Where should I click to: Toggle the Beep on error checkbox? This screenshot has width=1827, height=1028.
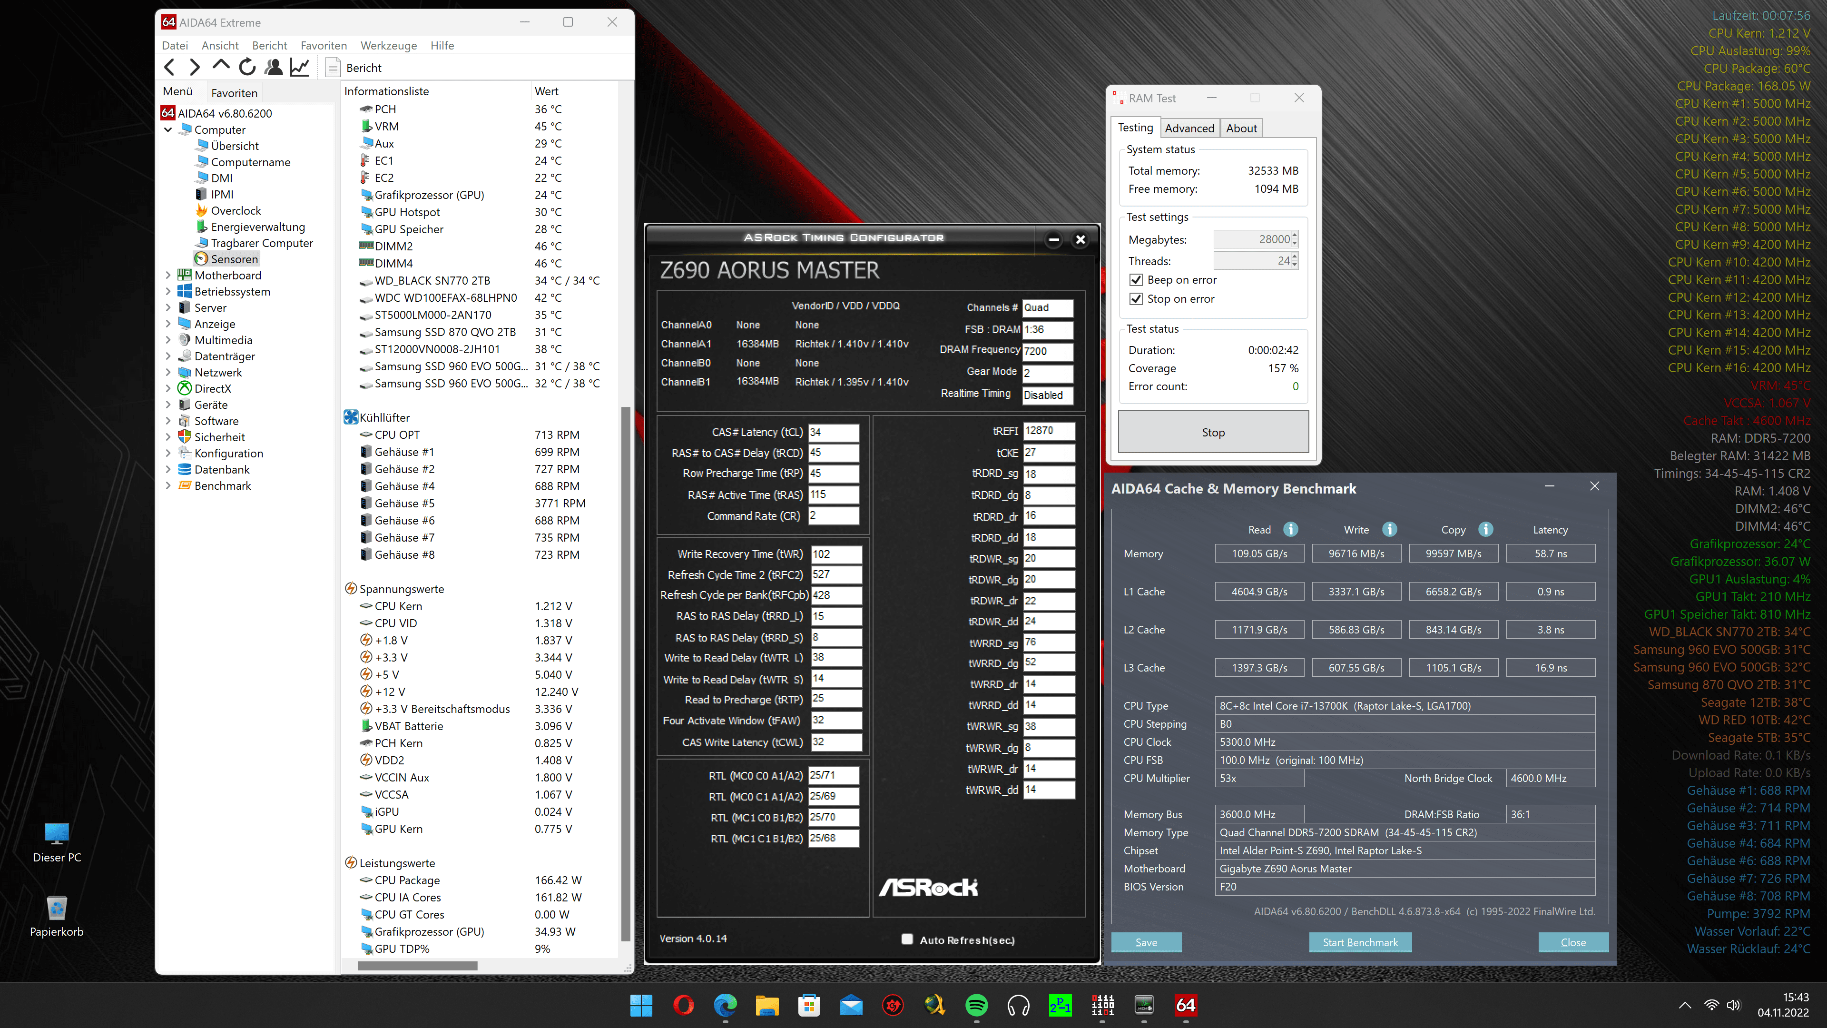click(x=1136, y=279)
